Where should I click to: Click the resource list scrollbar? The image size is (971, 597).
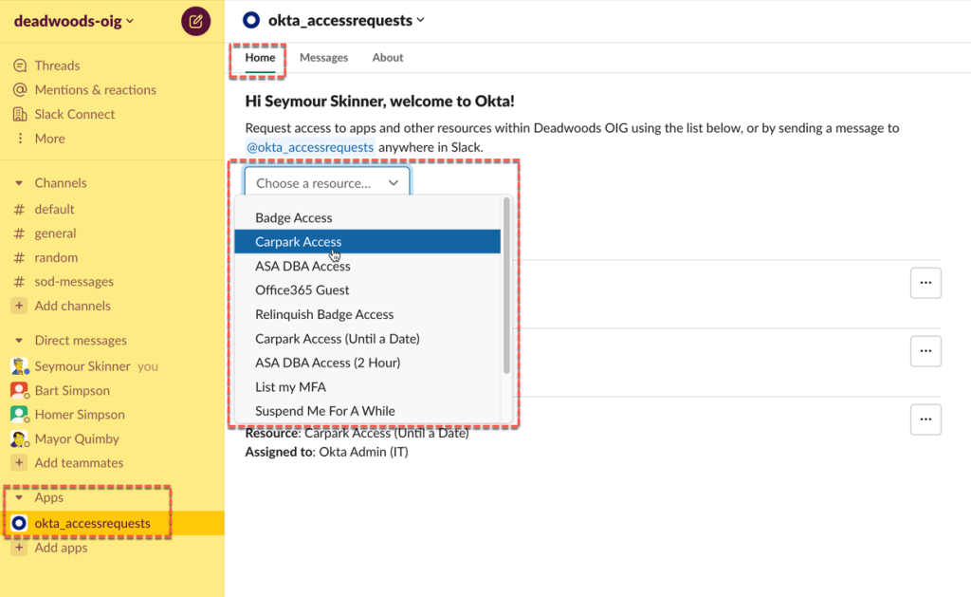pyautogui.click(x=506, y=286)
